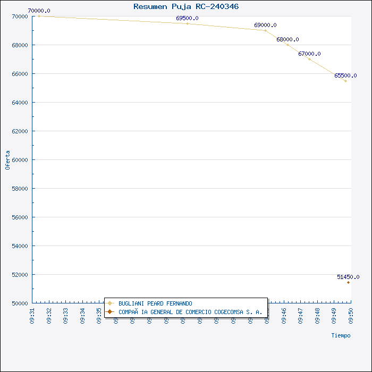Select the 70000.0 data label above first point
Screen dimensions: 372x372
(x=39, y=11)
